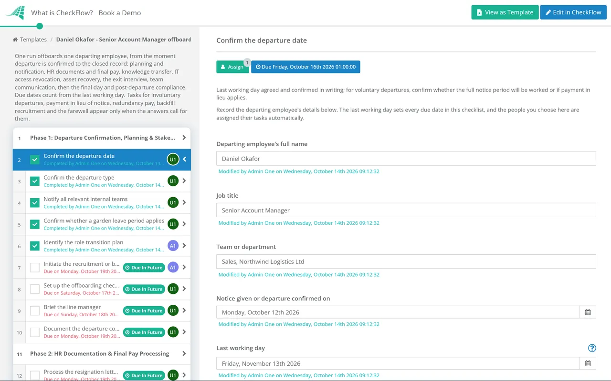Click Due Friday, October 16th 2026 button
This screenshot has width=611, height=381.
point(305,67)
